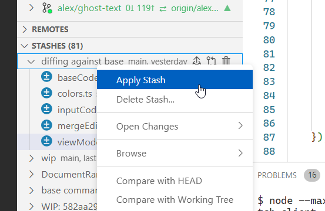Select Compare with Working Tree
The height and width of the screenshot is (211, 325).
[175, 200]
